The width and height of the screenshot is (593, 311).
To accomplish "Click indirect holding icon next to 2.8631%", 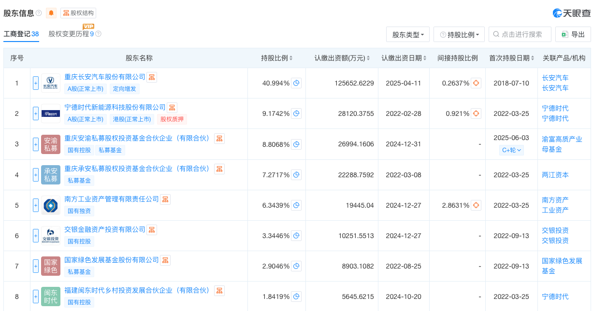I will [x=476, y=205].
